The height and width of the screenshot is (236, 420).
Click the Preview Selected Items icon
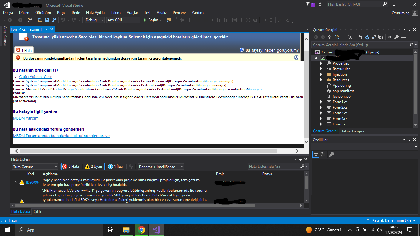coord(403,37)
